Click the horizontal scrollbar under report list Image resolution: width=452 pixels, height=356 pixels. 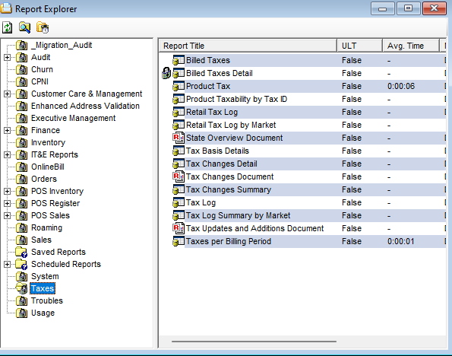click(254, 342)
